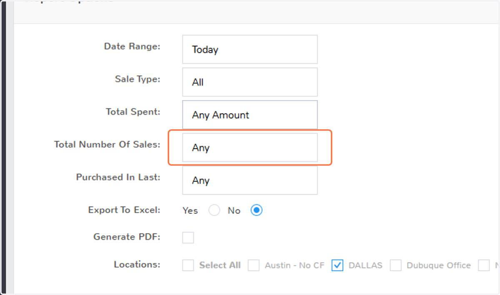Open the Date Range dropdown showing Today

[250, 49]
